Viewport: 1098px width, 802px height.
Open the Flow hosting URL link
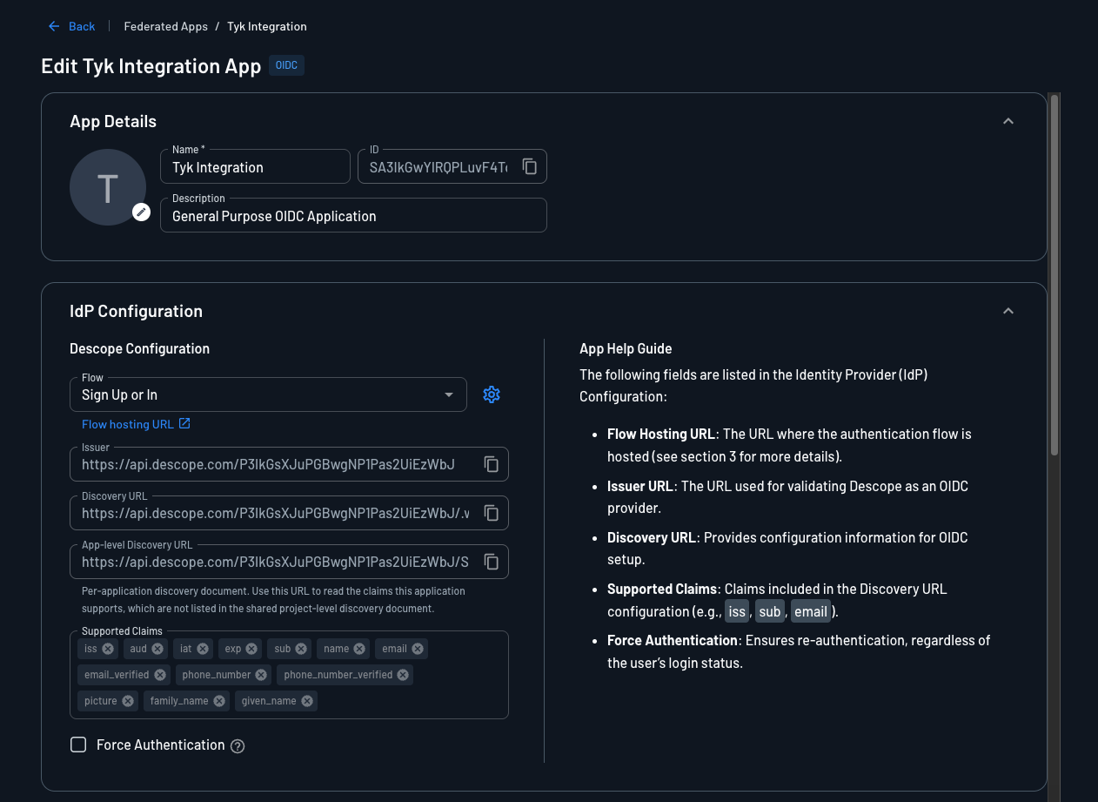128,424
